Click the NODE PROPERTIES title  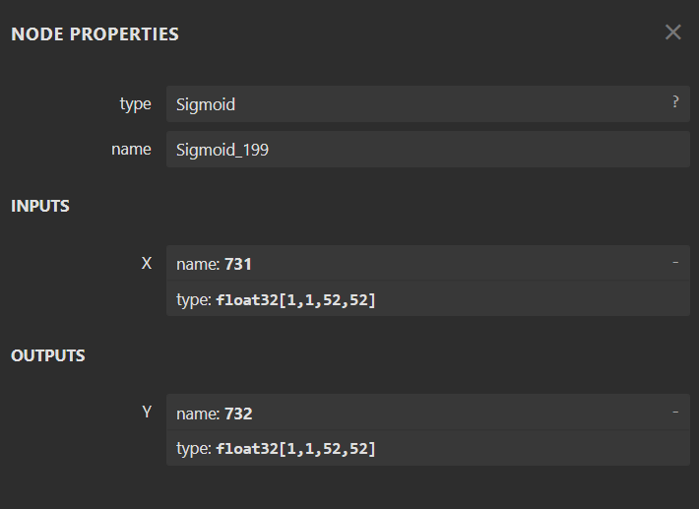tap(95, 34)
